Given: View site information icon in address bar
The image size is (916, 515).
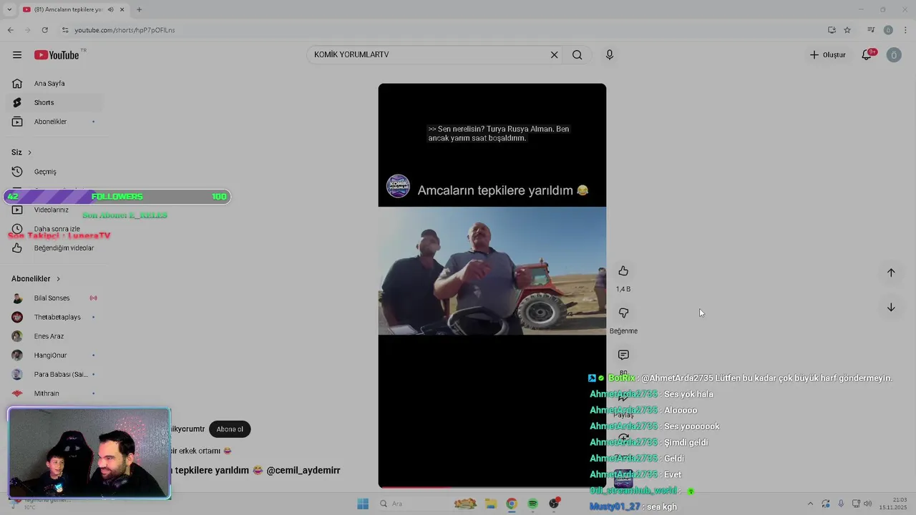Looking at the screenshot, I should 65,30.
